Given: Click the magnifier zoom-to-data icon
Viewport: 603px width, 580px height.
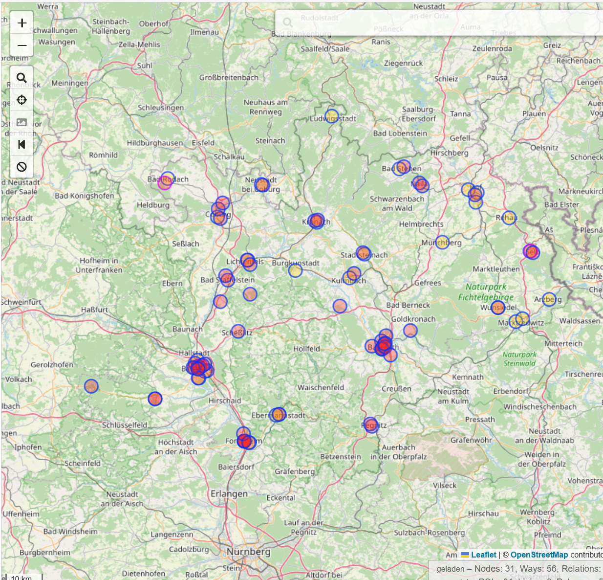Looking at the screenshot, I should click(22, 78).
